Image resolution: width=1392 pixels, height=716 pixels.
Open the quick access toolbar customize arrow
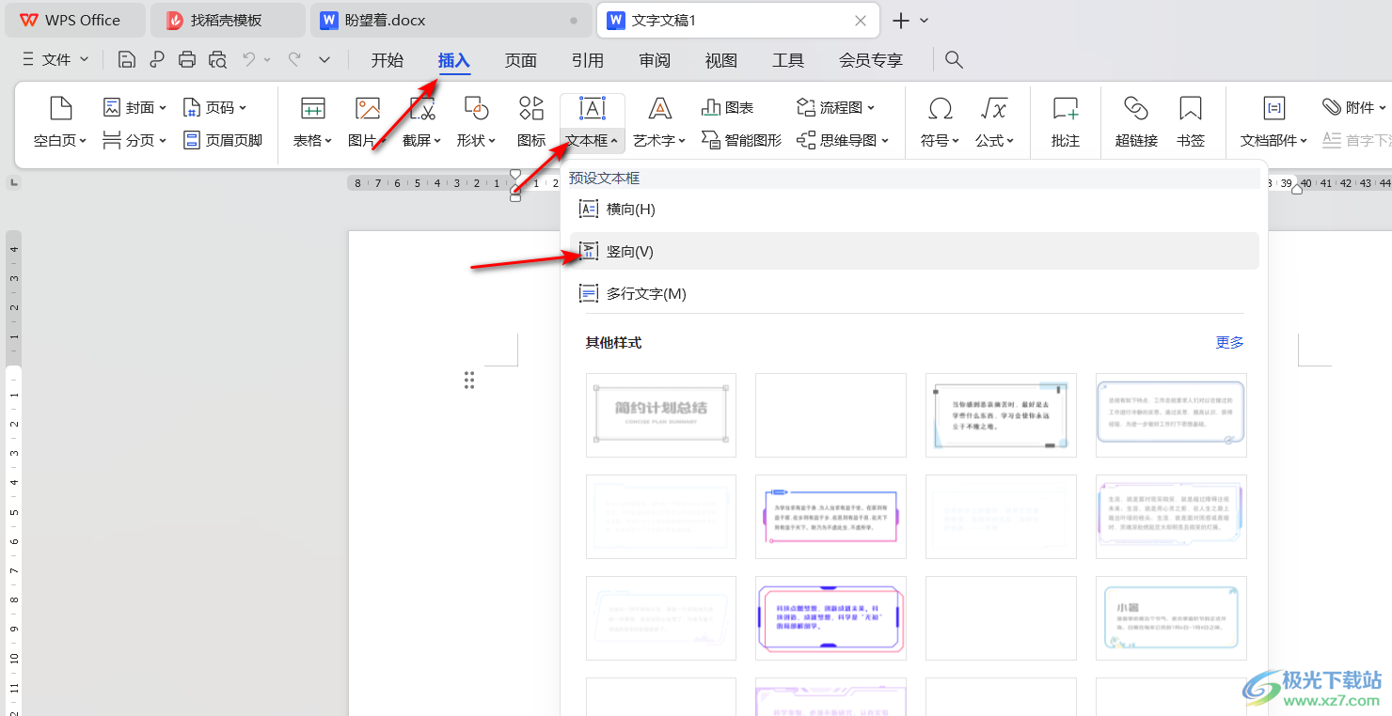324,60
